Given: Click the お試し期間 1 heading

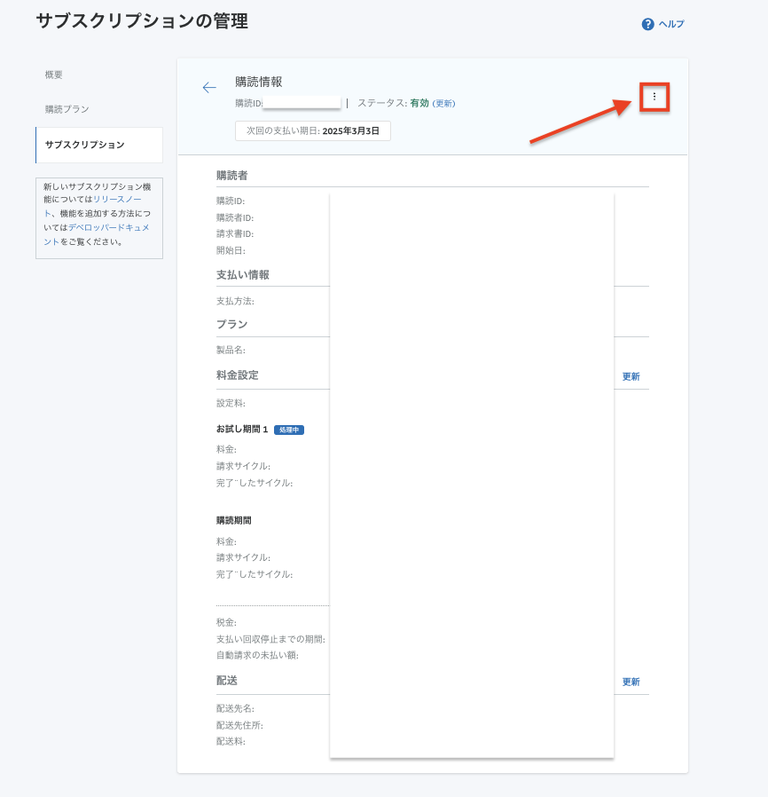Looking at the screenshot, I should click(242, 430).
